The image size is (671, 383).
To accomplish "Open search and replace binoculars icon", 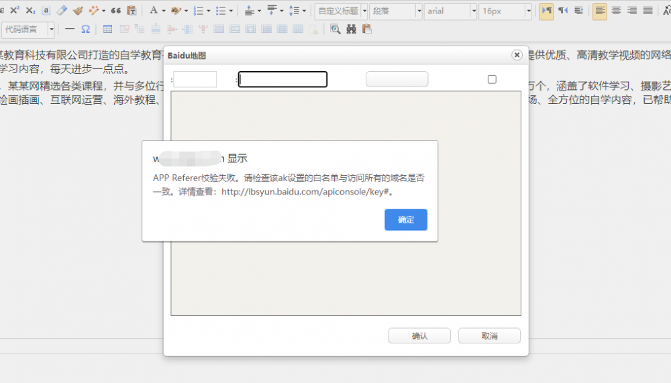I will pyautogui.click(x=351, y=29).
